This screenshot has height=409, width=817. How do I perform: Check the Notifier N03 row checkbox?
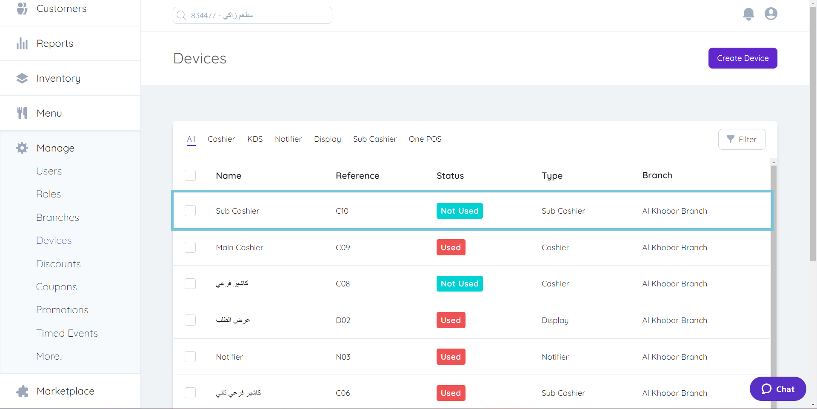tap(190, 357)
